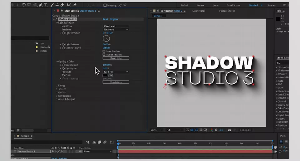Click the camera Take Snapshot icon
This screenshot has height=161, width=300.
pos(230,130)
